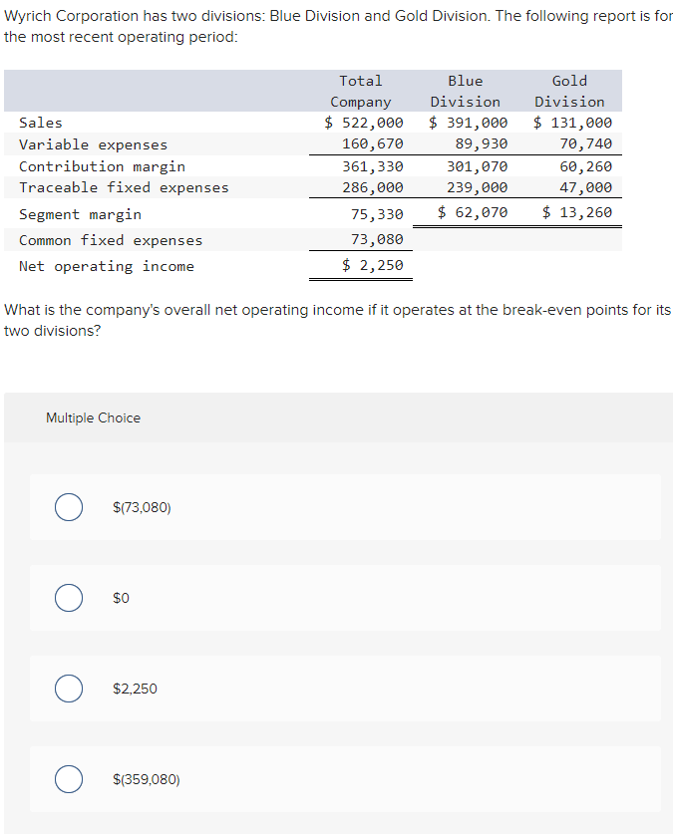Image resolution: width=673 pixels, height=834 pixels.
Task: Click the $0 answer label text
Action: (x=122, y=598)
